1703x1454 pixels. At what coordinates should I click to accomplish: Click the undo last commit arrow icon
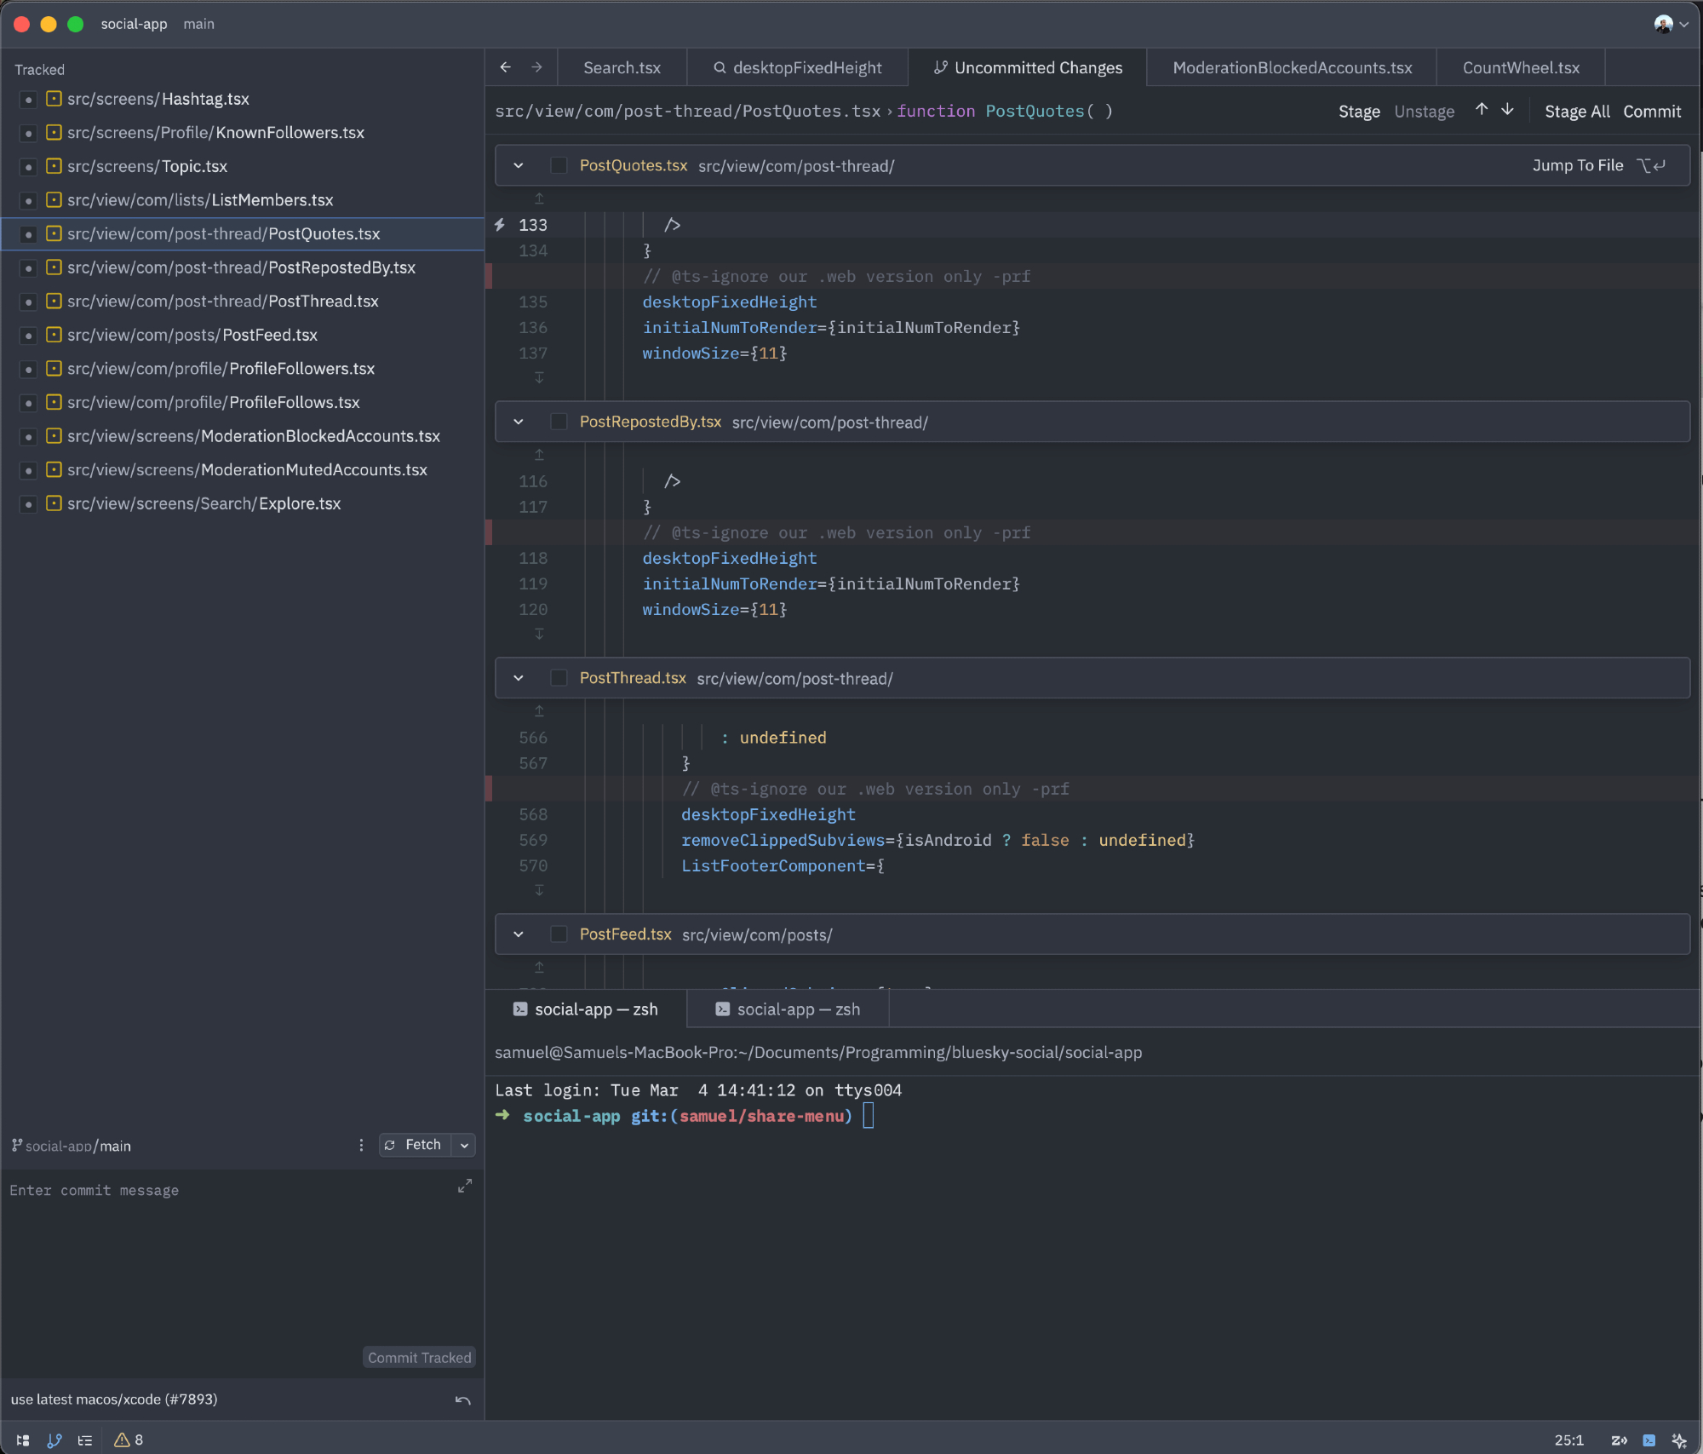462,1399
